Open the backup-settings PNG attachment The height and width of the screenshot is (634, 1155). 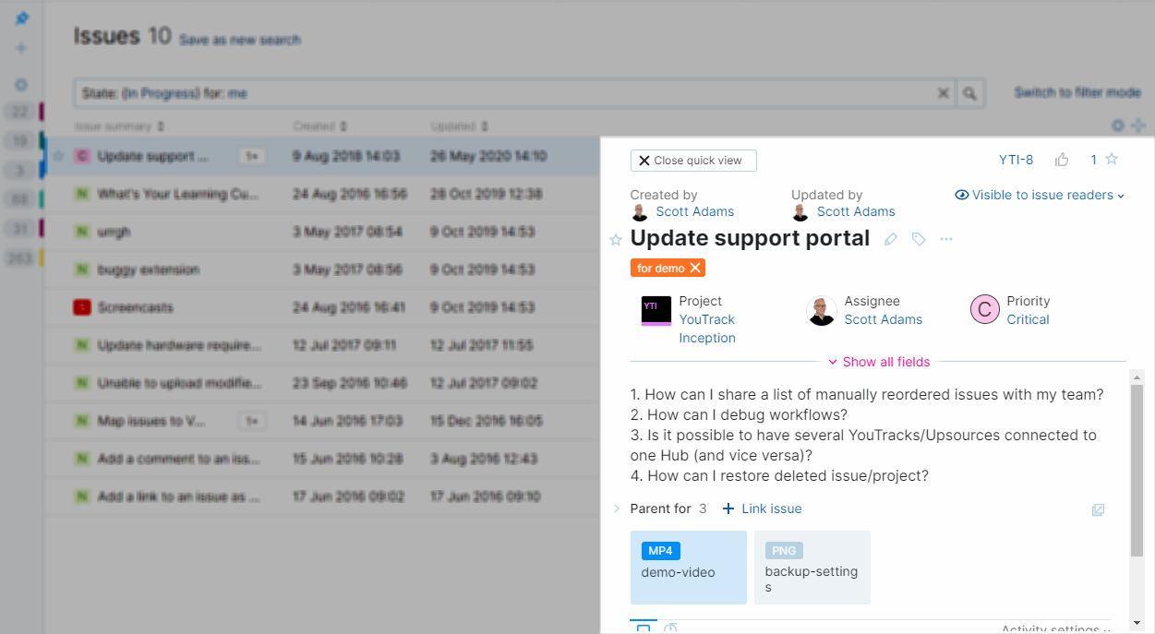812,568
